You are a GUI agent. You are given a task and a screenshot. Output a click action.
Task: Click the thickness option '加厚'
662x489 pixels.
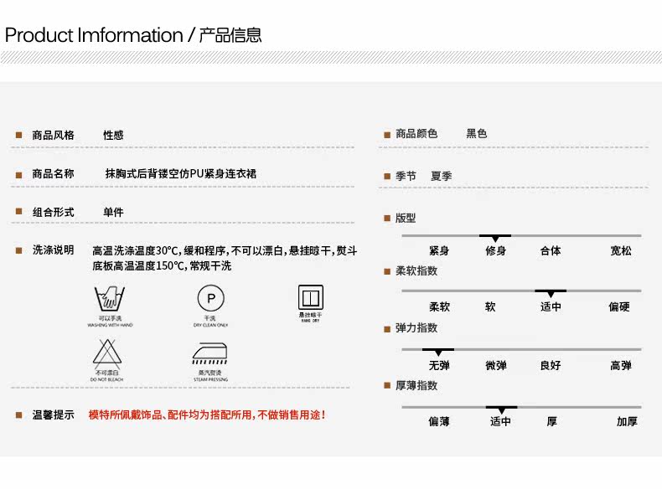tap(627, 421)
